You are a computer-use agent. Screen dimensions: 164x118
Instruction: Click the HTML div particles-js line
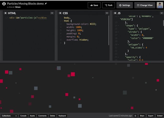point(28,18)
